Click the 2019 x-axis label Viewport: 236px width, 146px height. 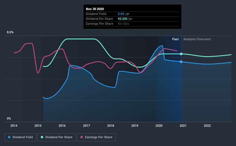click(135, 126)
